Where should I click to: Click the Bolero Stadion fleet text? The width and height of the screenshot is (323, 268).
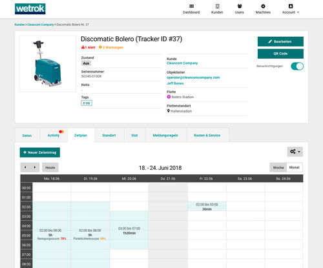pos(183,97)
